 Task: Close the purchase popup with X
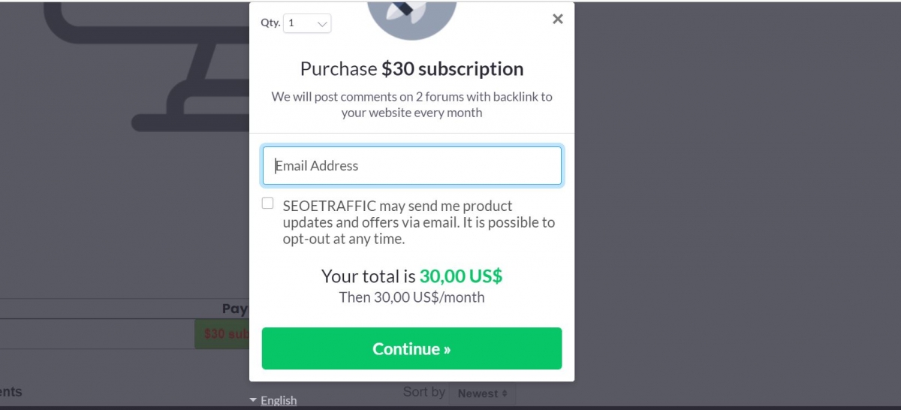(x=557, y=20)
